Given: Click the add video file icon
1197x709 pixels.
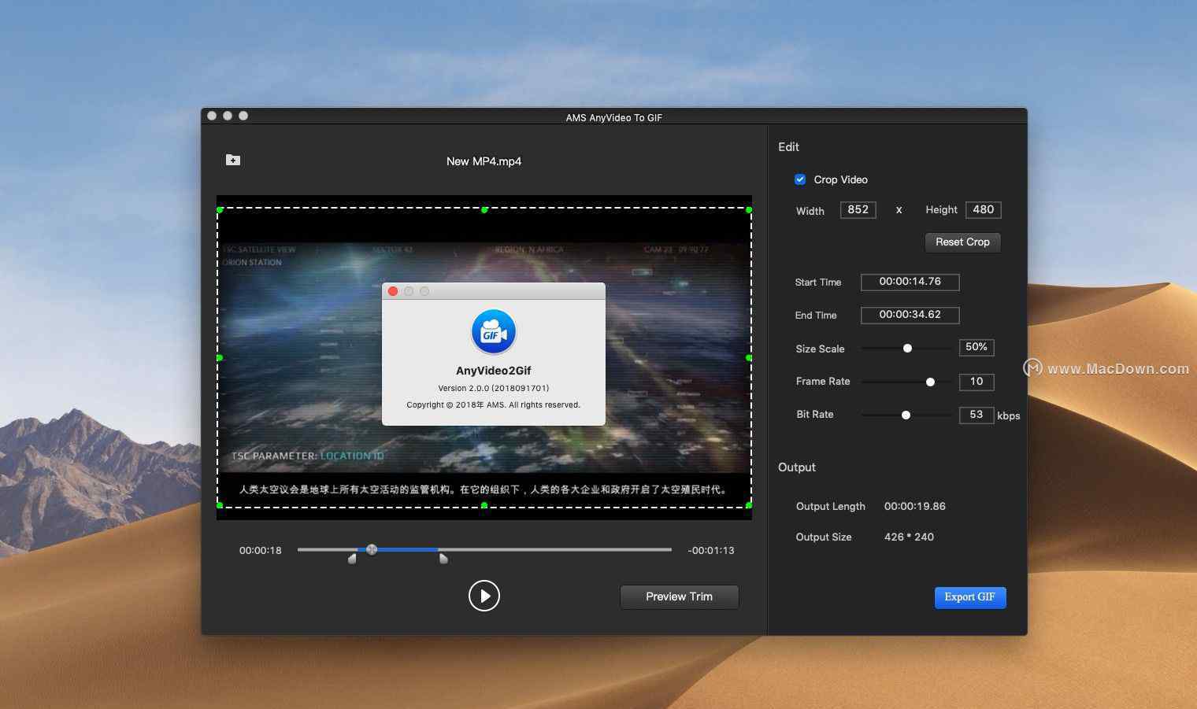Looking at the screenshot, I should (x=233, y=160).
